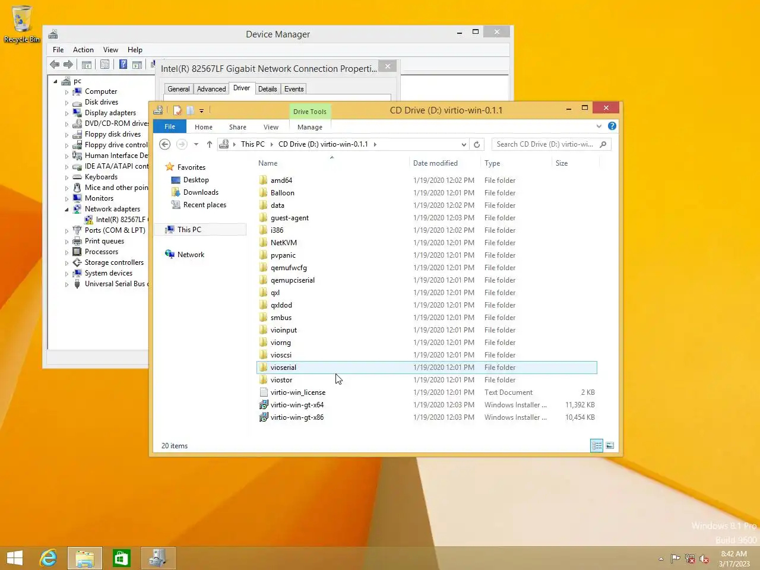The image size is (760, 570).
Task: Click the Back arrow in Device Manager toolbar
Action: (x=55, y=65)
